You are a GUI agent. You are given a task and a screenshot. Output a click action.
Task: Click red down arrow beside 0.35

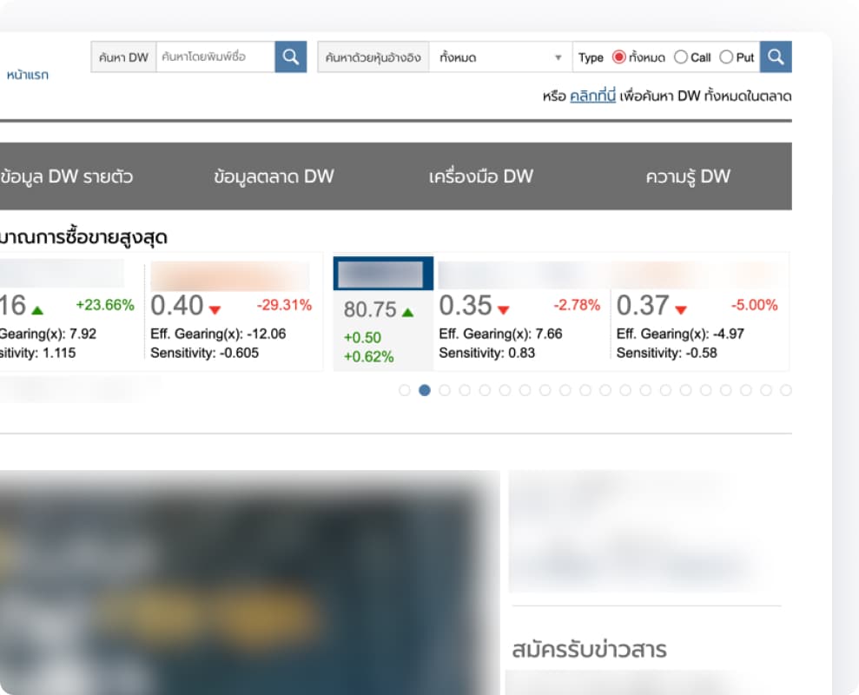[503, 310]
